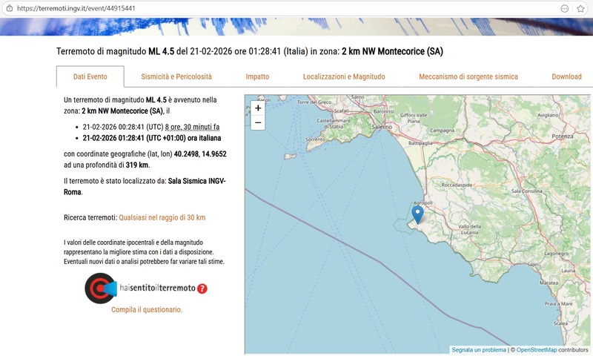Image resolution: width=593 pixels, height=356 pixels.
Task: Bookmark this page with the star icon
Action: pyautogui.click(x=581, y=8)
